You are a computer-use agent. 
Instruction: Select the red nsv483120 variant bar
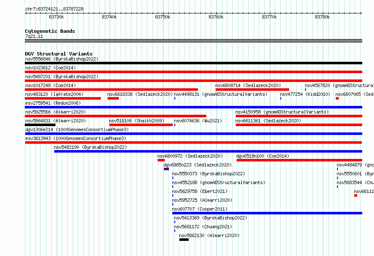[63, 98]
